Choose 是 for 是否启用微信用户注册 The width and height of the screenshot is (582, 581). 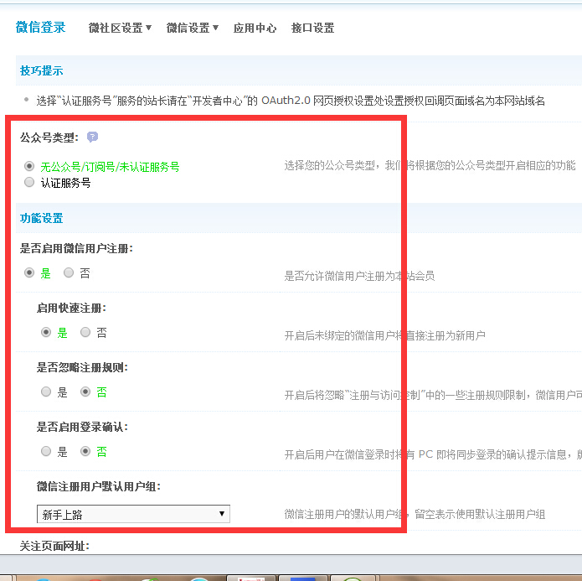point(29,272)
